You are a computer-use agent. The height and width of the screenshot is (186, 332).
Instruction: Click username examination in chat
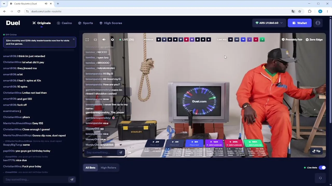click(x=11, y=111)
